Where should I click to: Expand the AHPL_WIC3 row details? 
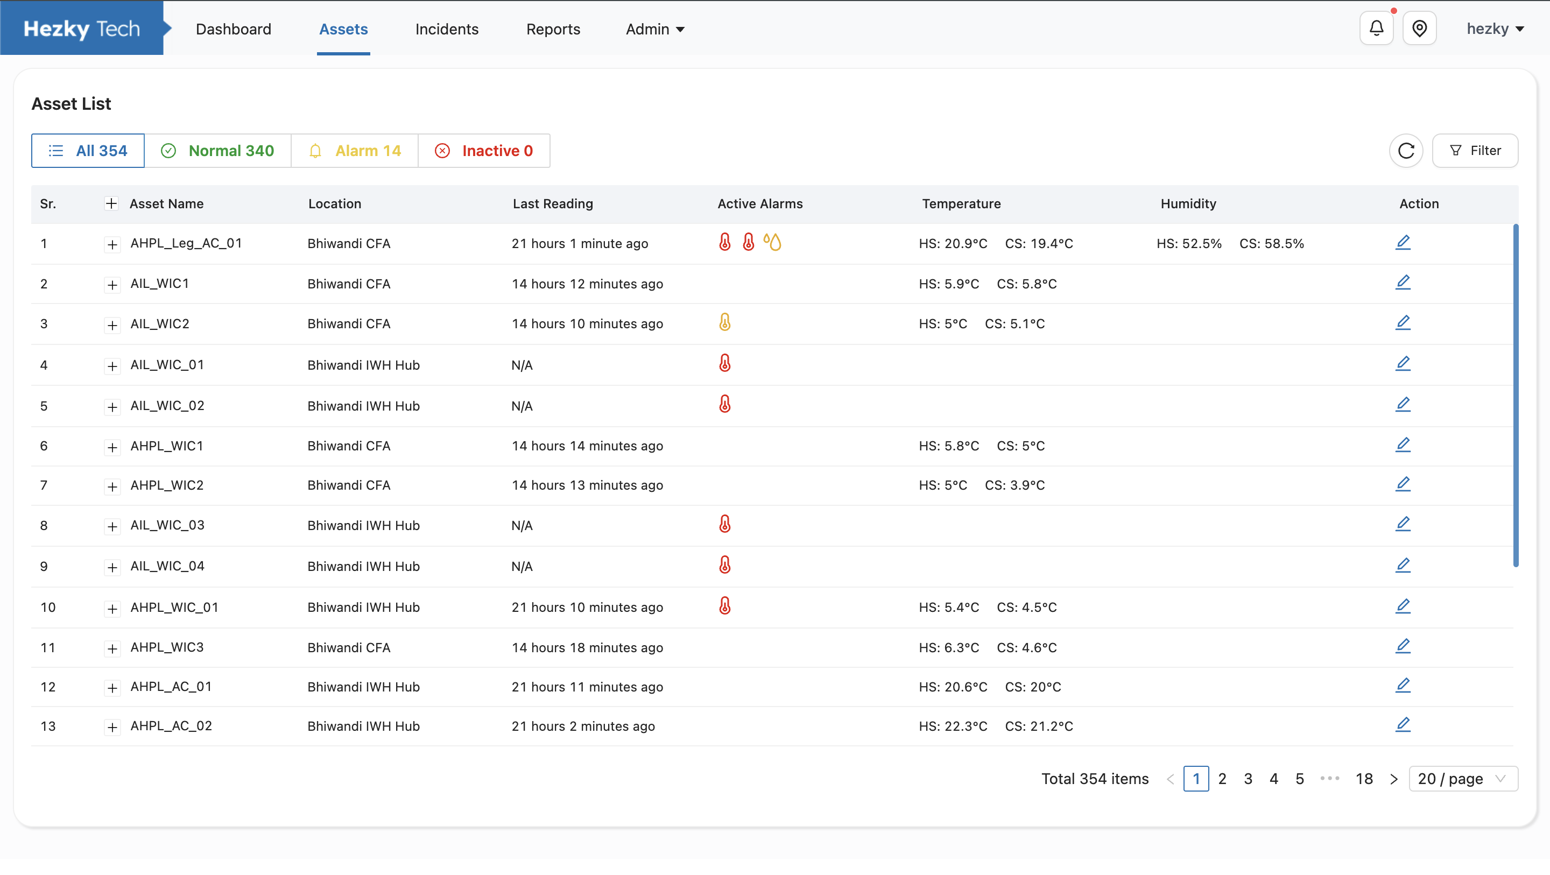[x=112, y=648]
